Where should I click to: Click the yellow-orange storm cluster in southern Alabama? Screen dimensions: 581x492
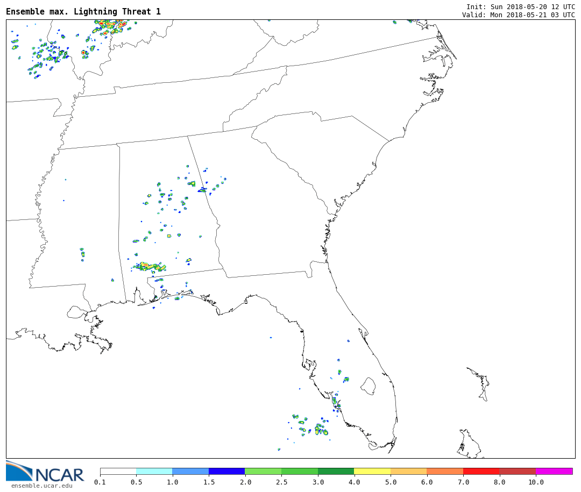[x=150, y=266]
